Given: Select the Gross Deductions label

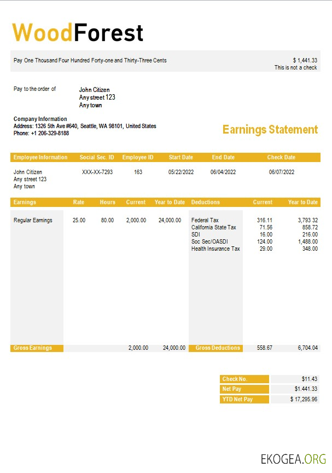Looking at the screenshot, I should [218, 348].
